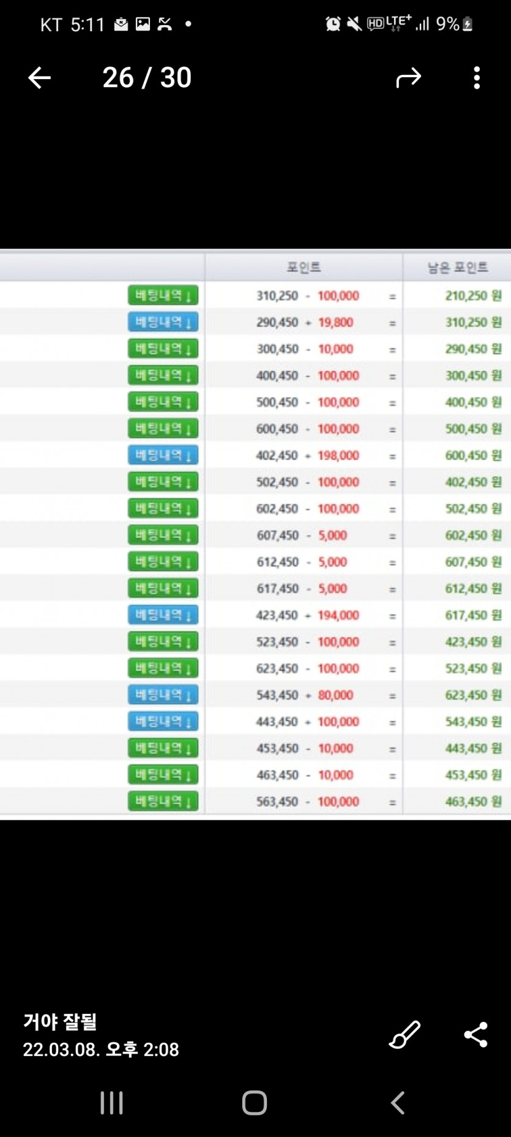Tap the share icon at bottom right
511x1137 pixels.
(x=476, y=1035)
